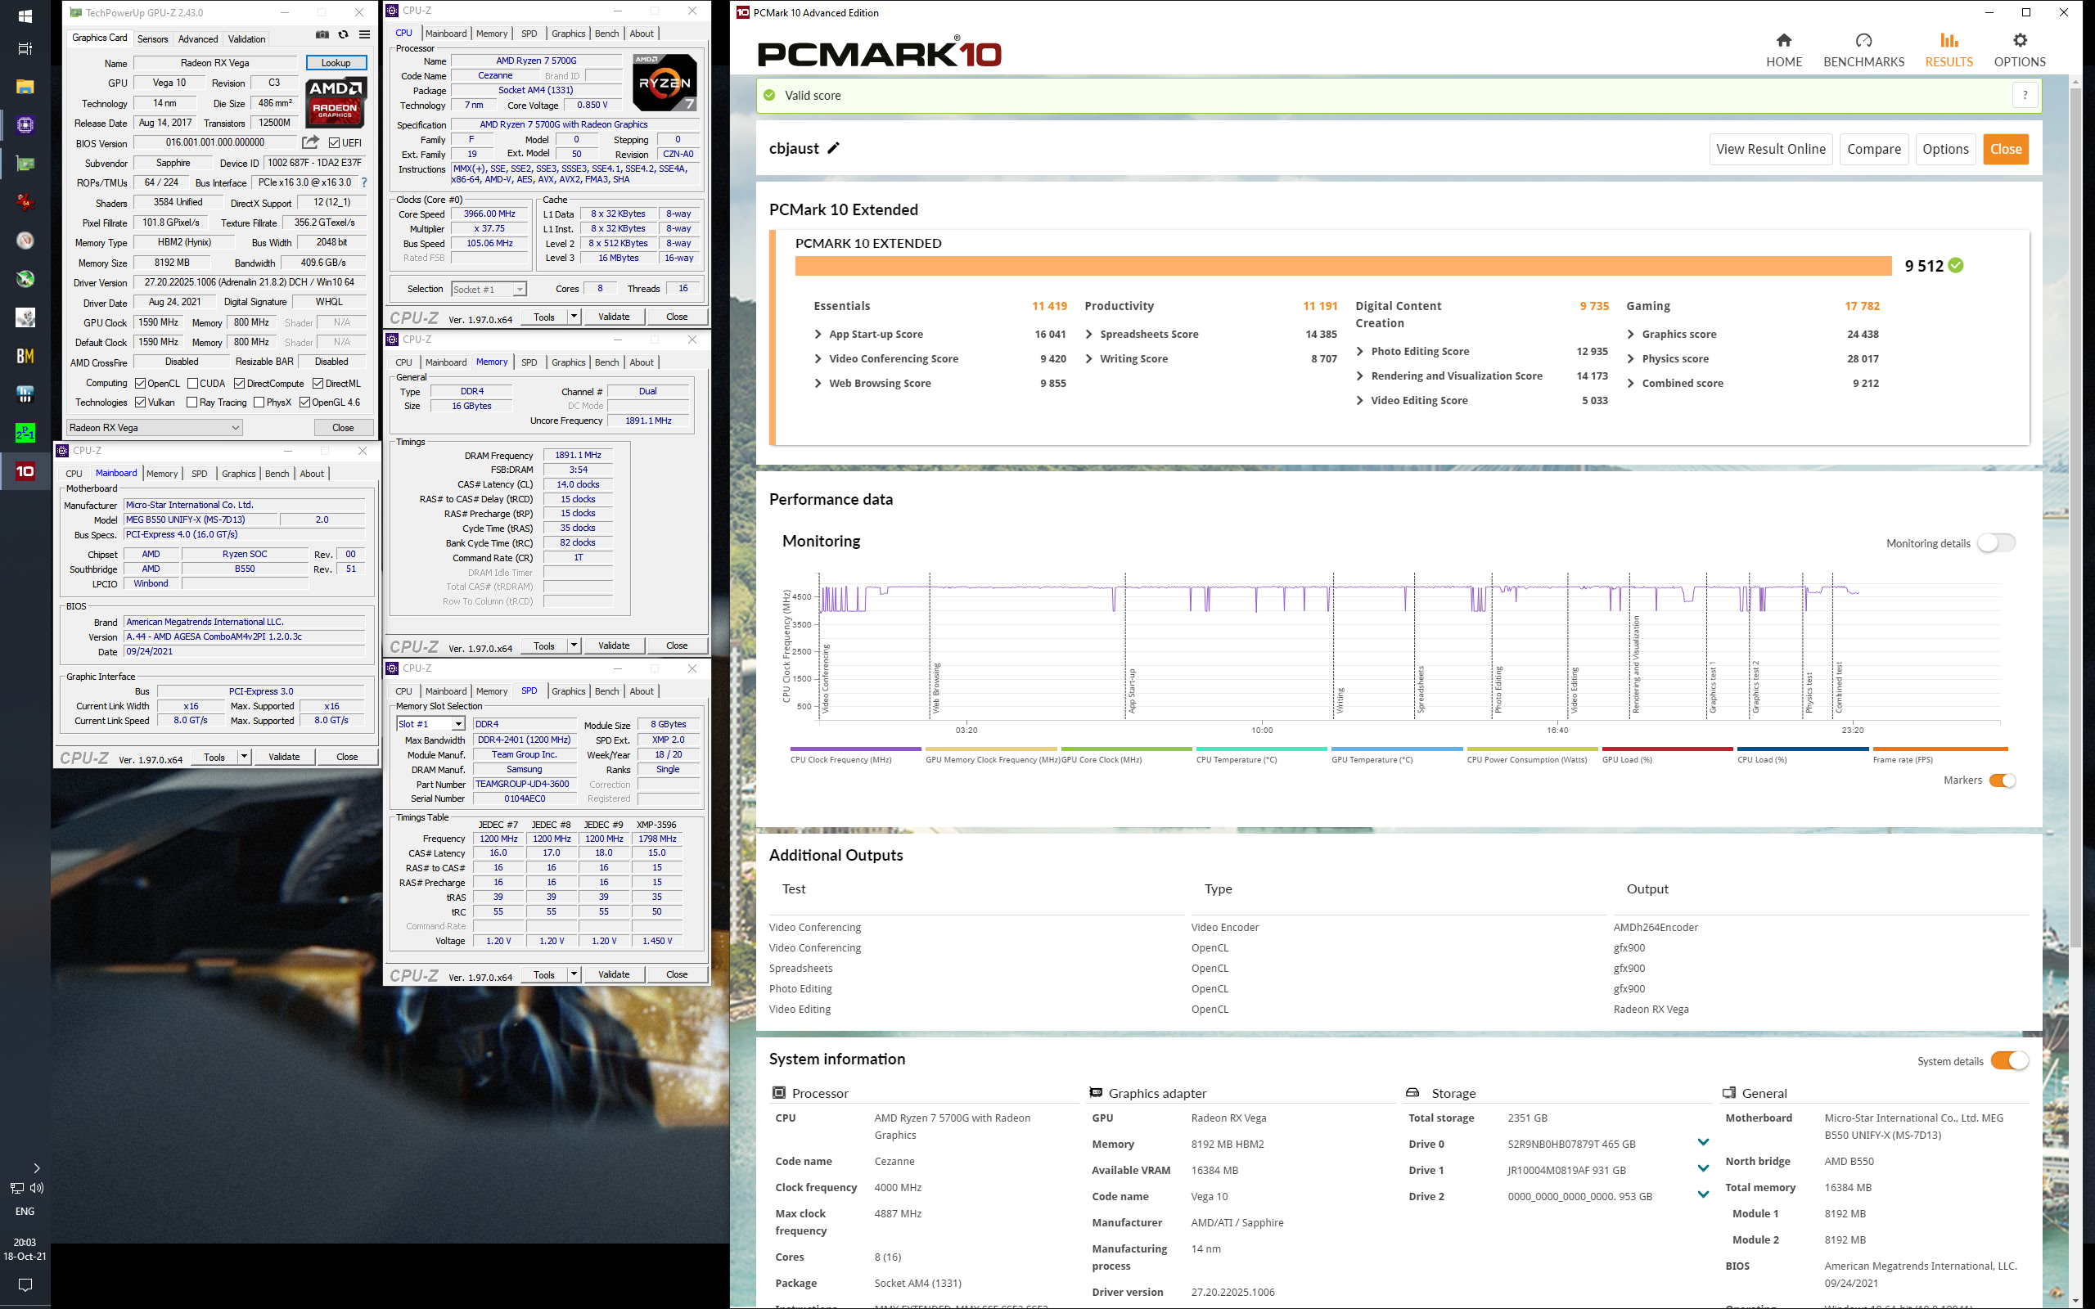
Task: Click the volume icon in system tray
Action: 36,1188
